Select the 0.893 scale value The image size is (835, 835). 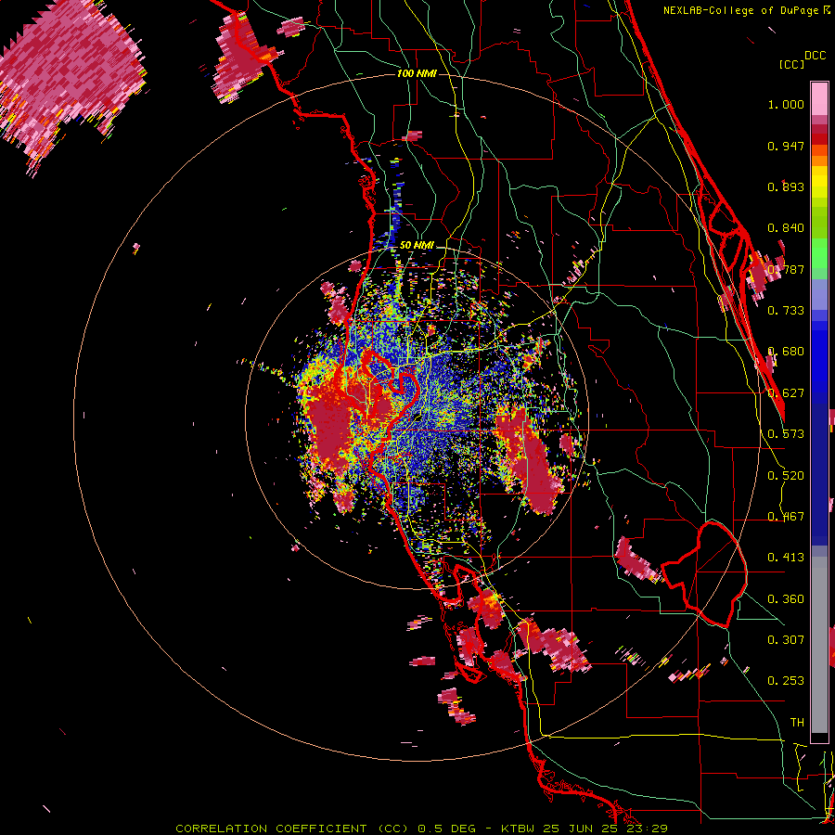[x=786, y=186]
